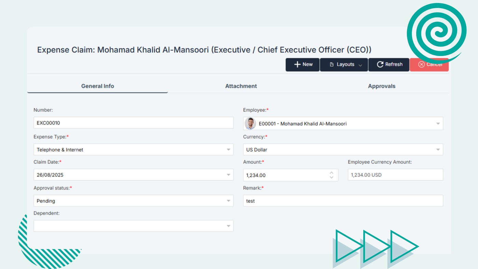Screen dimensions: 478x269
Task: Click the employee profile photo
Action: pos(250,124)
